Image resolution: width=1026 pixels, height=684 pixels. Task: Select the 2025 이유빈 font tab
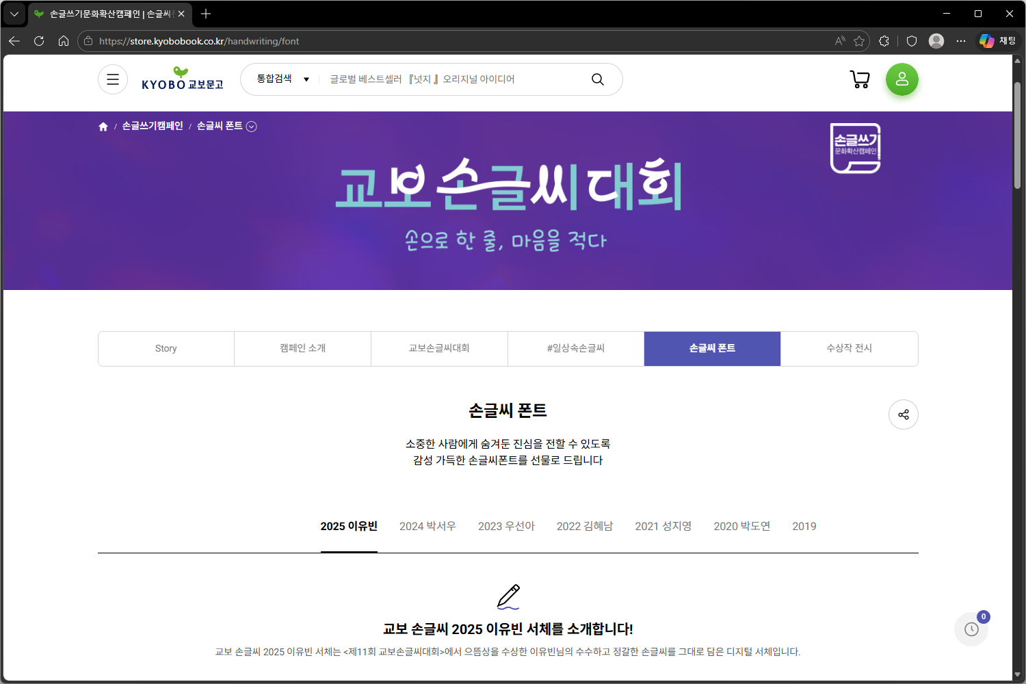pos(349,527)
